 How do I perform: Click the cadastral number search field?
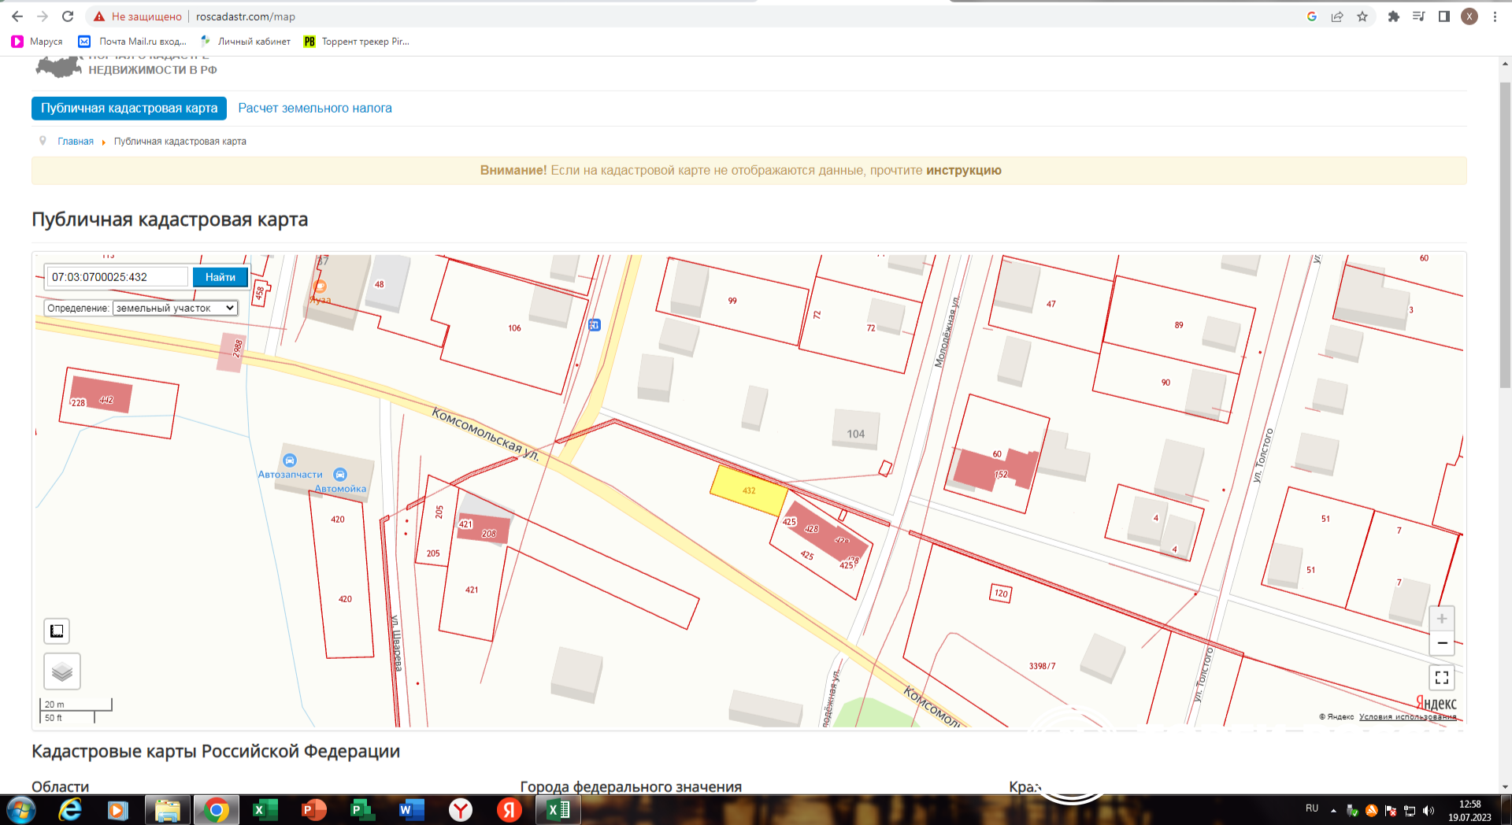117,277
